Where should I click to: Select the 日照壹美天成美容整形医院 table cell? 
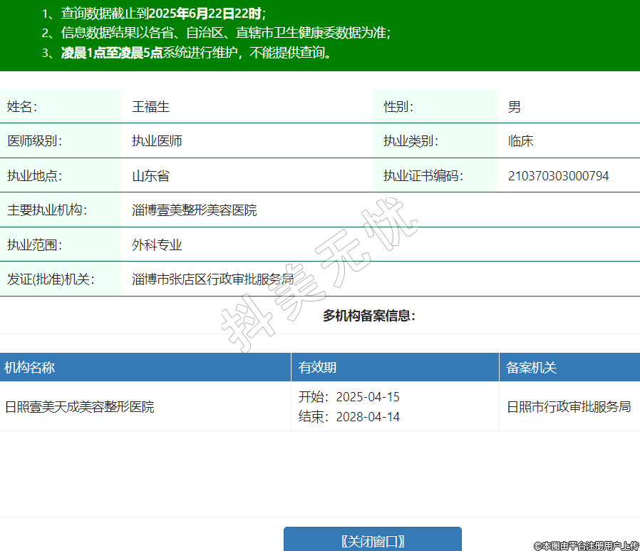click(80, 407)
